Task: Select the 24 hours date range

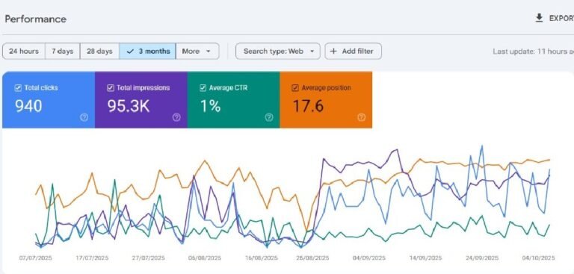Action: 24,52
